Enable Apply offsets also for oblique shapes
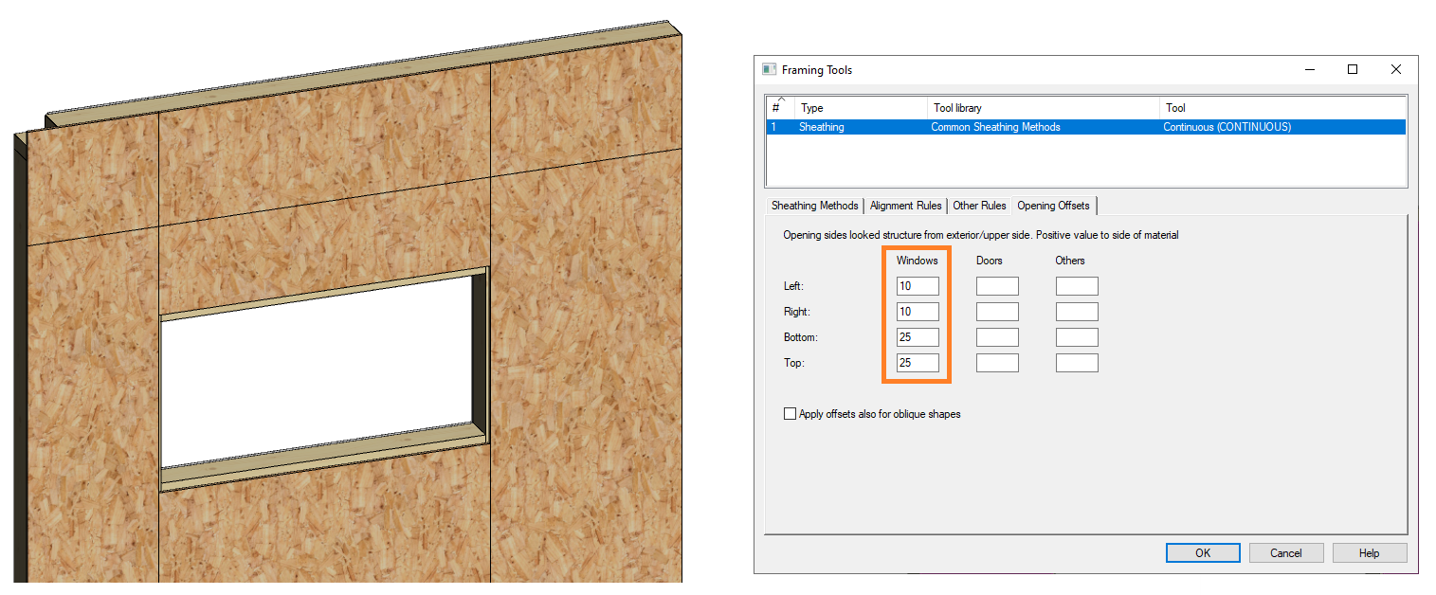 (790, 414)
